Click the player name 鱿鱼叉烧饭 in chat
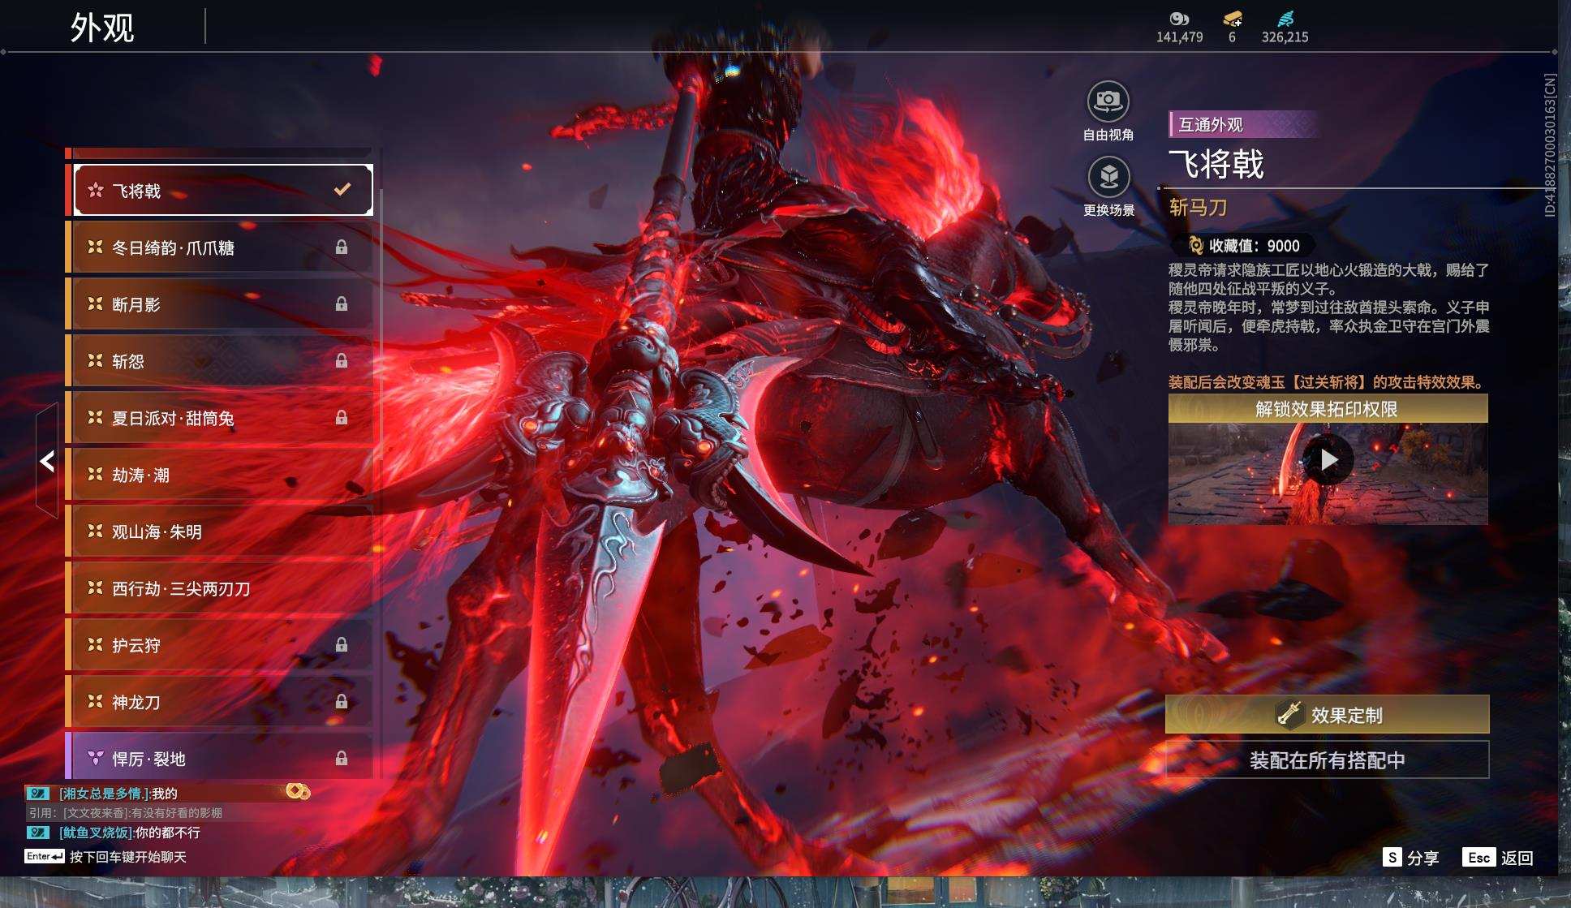Viewport: 1571px width, 908px height. click(95, 832)
